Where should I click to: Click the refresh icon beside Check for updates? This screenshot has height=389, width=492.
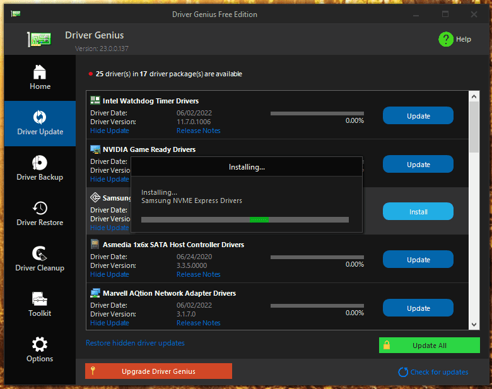click(x=403, y=372)
